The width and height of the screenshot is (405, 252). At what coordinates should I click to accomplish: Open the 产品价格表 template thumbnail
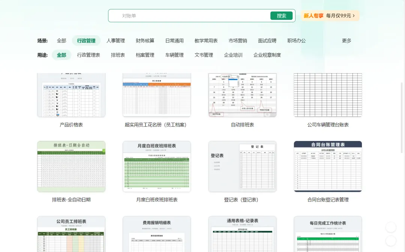(71, 95)
